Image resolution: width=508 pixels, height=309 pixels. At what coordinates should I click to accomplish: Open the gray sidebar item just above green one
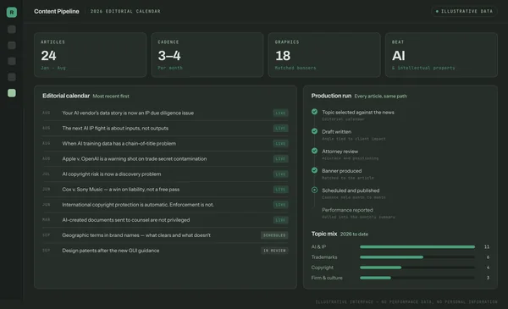[12, 77]
